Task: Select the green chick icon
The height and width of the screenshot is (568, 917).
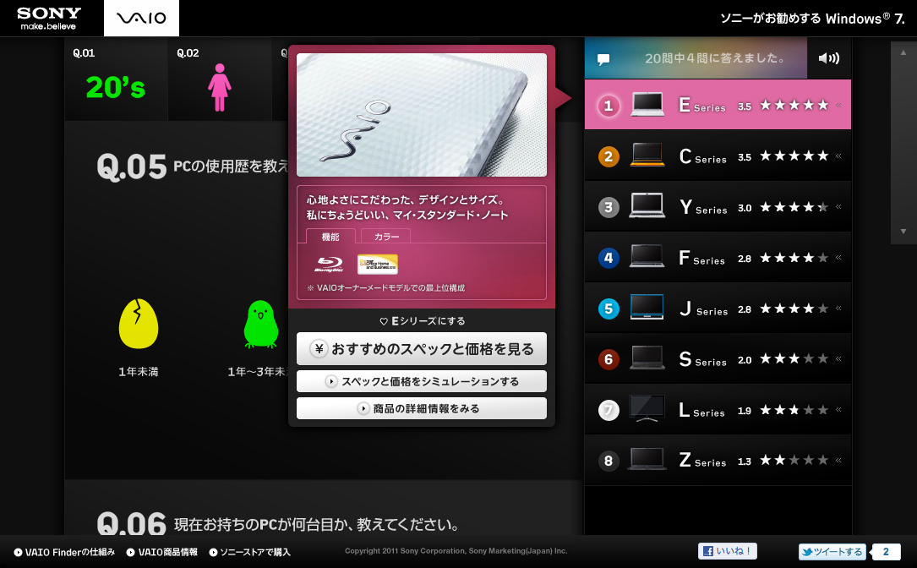Action: 261,325
